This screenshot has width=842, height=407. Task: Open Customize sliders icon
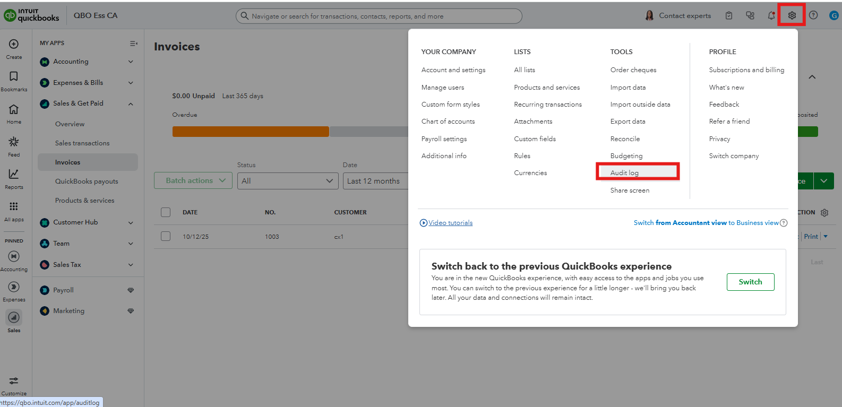point(14,381)
